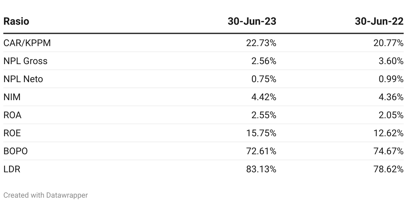The image size is (407, 203).
Task: Click the ROE row label
Action: tap(12, 133)
